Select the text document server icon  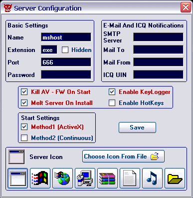coord(130,178)
